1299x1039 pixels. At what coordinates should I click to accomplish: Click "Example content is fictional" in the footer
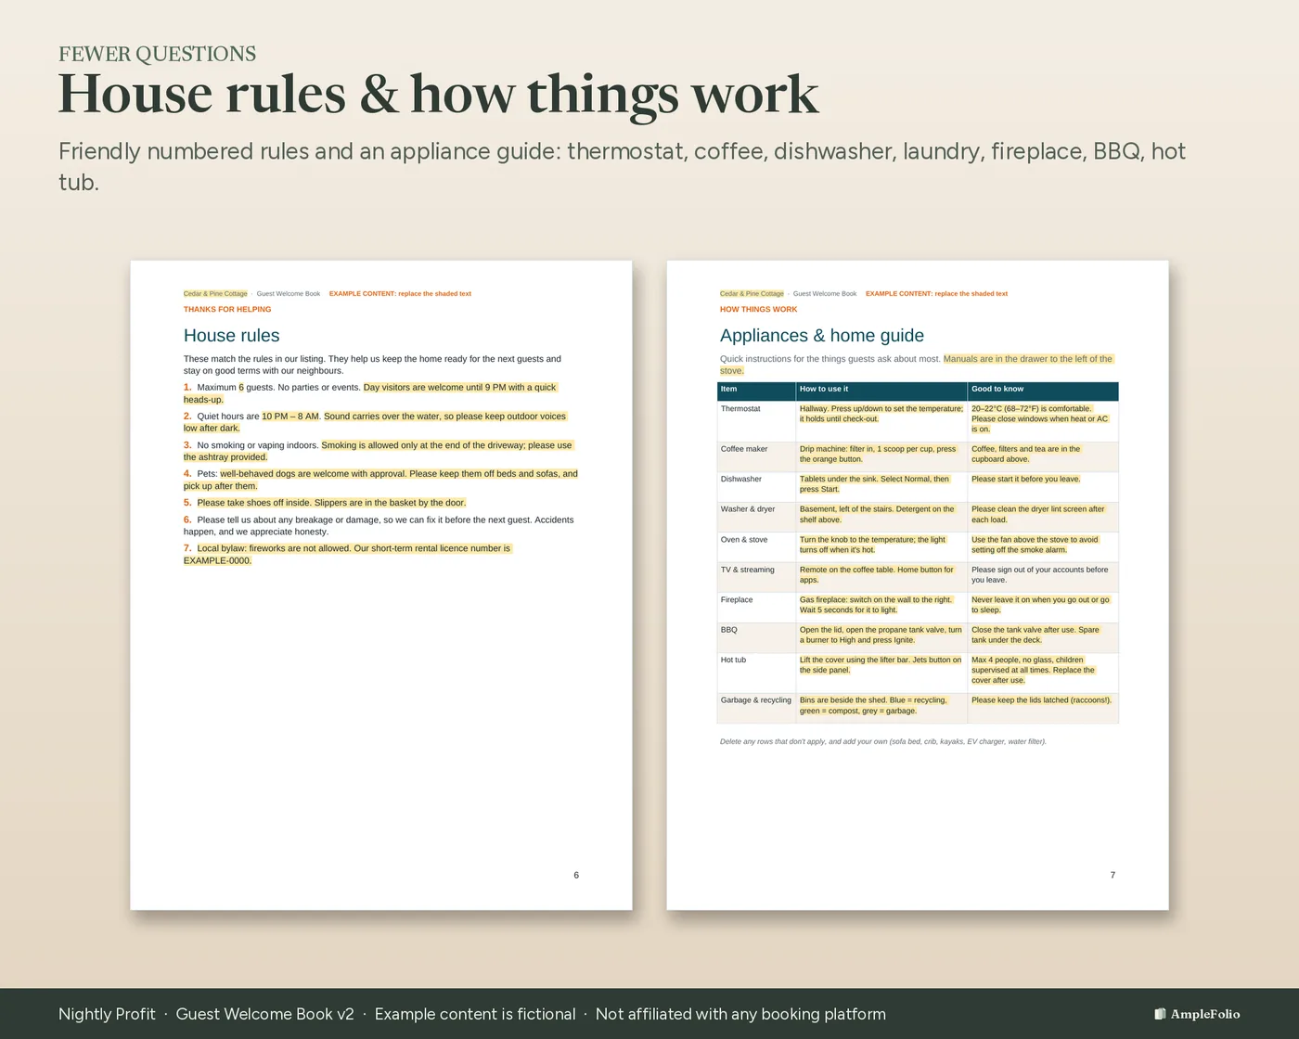(x=475, y=1014)
